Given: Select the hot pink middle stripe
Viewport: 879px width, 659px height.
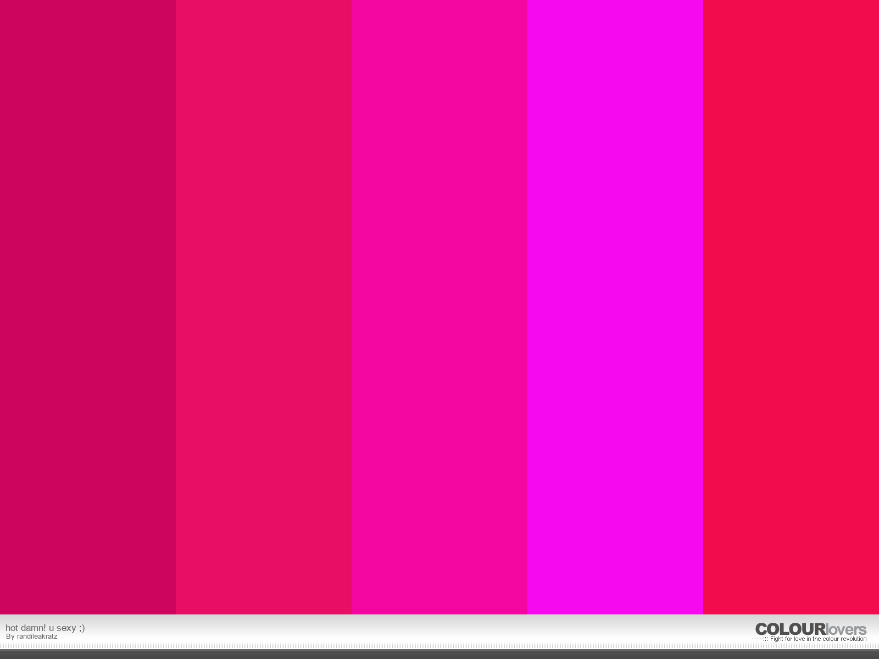Looking at the screenshot, I should [x=439, y=307].
